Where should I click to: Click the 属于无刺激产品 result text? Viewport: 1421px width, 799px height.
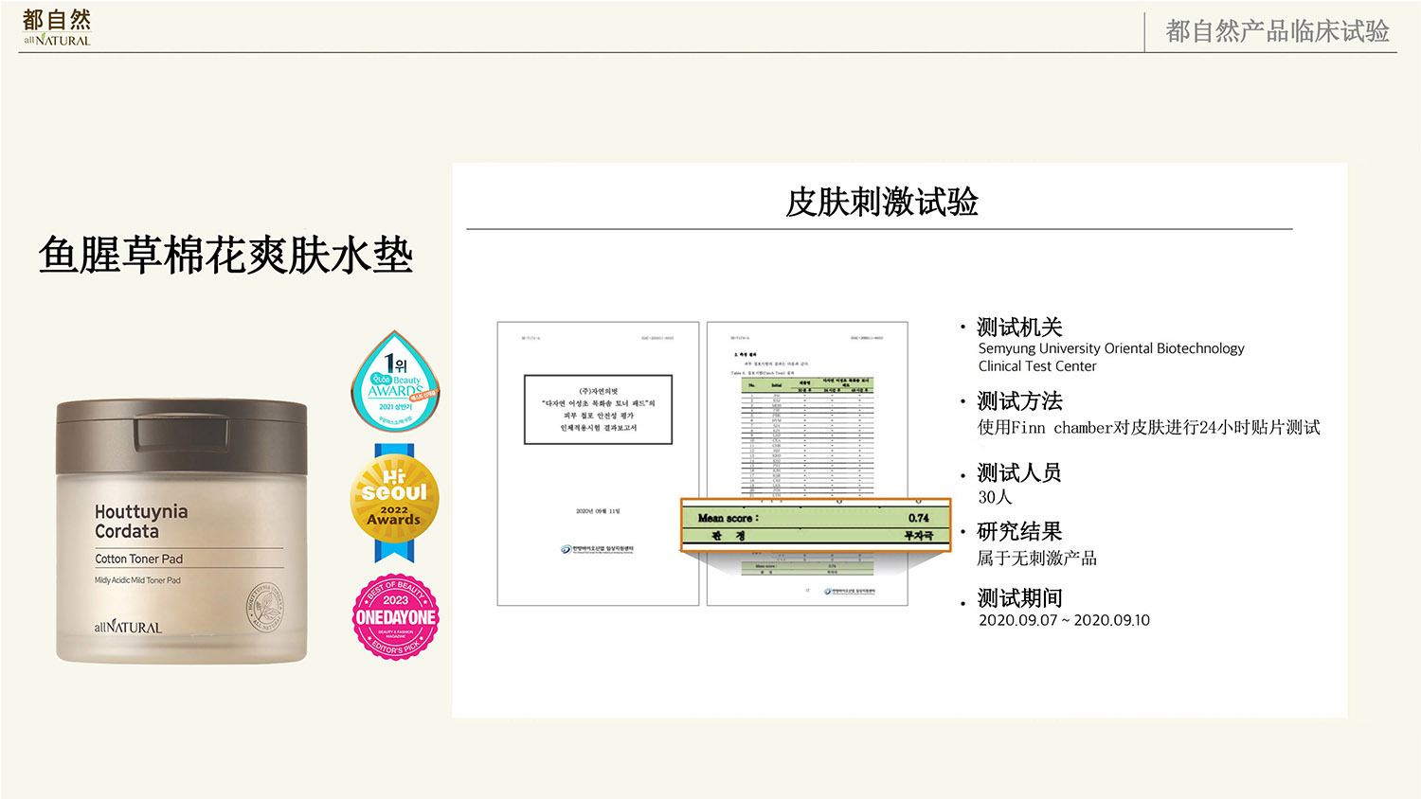[1036, 559]
